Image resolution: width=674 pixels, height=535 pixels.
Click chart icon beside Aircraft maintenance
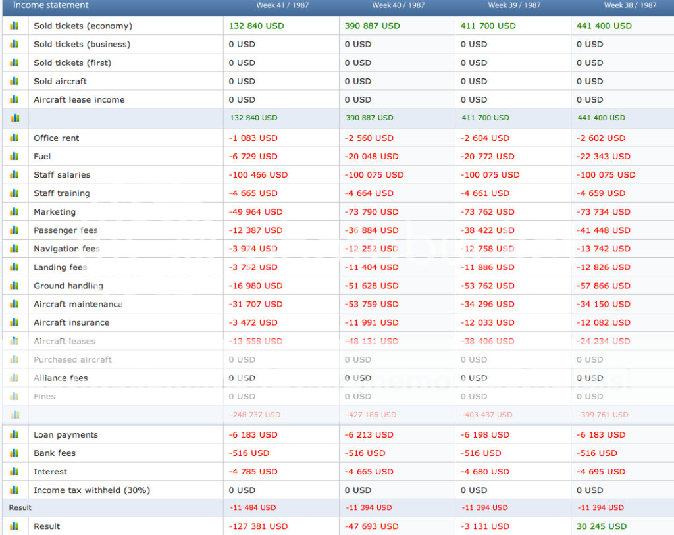14,303
